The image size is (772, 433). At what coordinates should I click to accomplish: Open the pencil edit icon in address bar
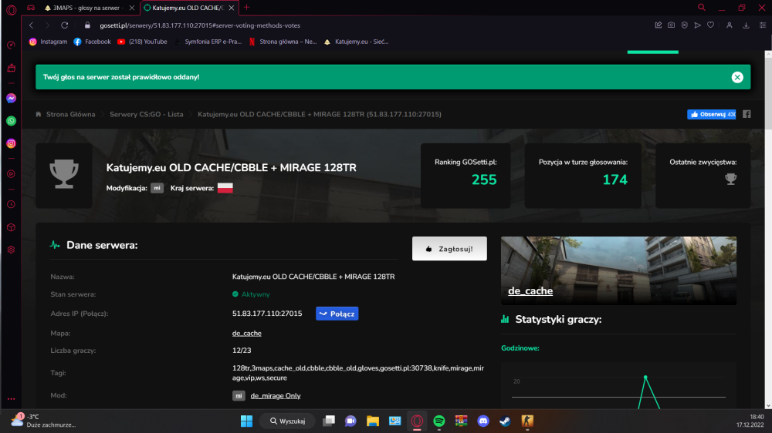pos(659,25)
